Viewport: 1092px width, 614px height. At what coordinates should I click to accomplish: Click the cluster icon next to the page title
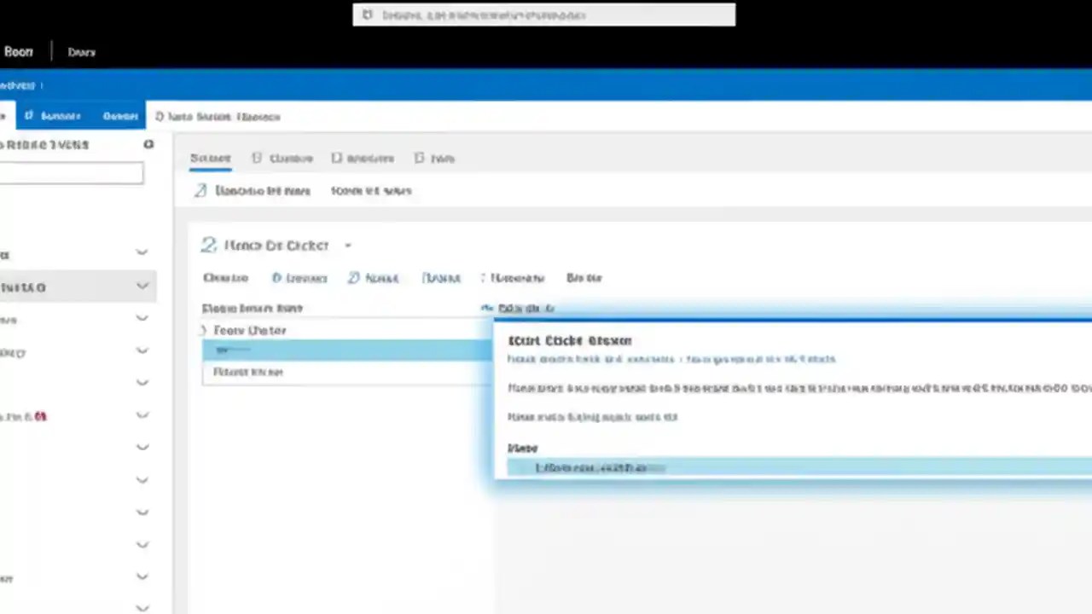click(x=208, y=245)
